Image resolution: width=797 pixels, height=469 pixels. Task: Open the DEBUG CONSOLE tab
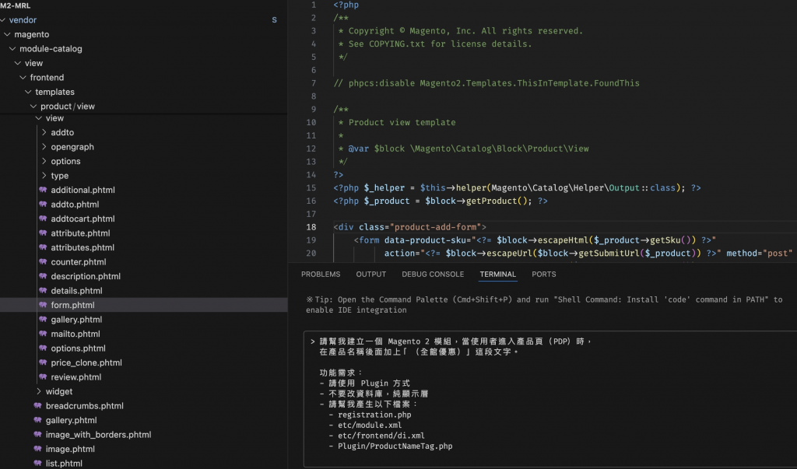433,275
